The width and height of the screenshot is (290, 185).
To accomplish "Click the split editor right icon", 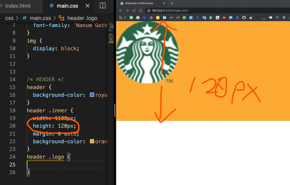I will 103,6.
